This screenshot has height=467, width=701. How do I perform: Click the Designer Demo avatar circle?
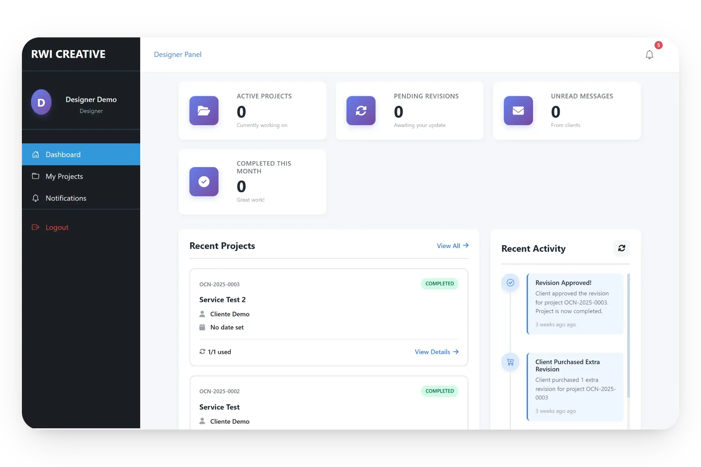point(41,103)
